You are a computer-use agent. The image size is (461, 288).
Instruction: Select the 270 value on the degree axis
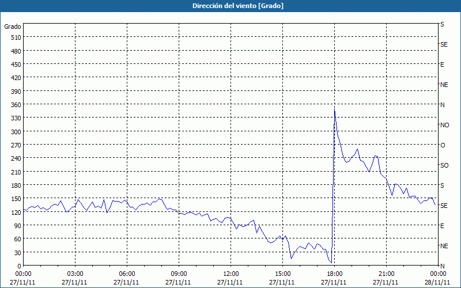pos(16,145)
